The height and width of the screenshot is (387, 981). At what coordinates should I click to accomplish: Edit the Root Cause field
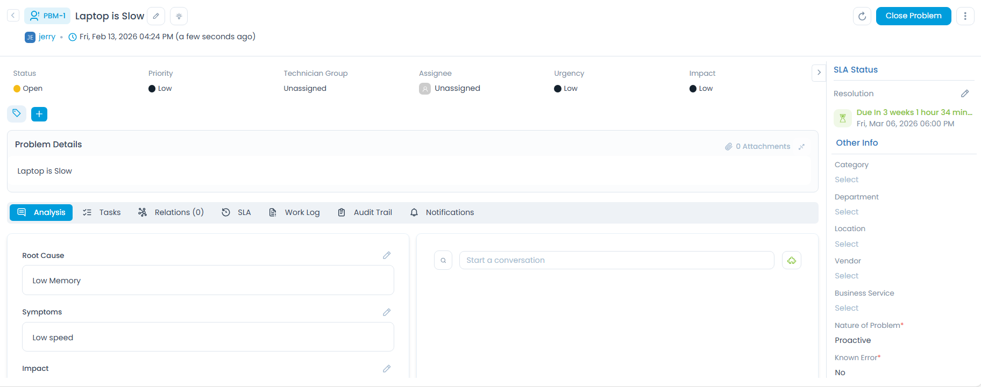387,255
